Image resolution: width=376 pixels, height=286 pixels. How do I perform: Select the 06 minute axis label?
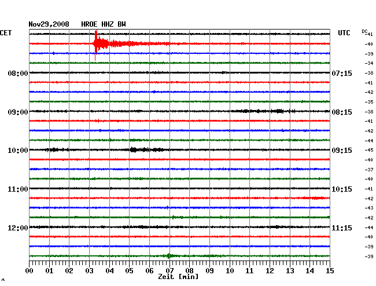tap(149, 270)
